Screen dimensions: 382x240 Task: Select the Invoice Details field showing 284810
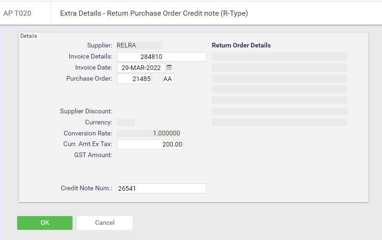coord(162,57)
